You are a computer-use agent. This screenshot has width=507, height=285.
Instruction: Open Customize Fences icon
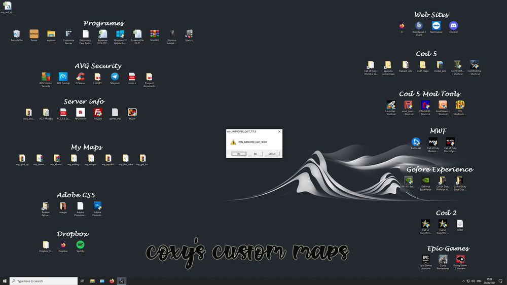[68, 37]
